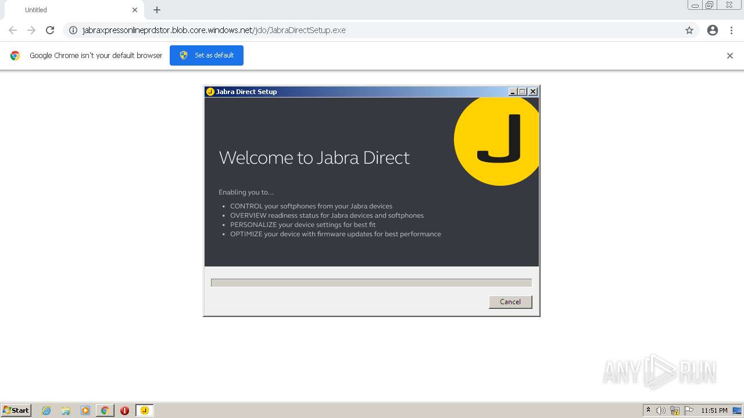Dismiss the default browser notification bar
Screen dimensions: 744x418
point(730,56)
